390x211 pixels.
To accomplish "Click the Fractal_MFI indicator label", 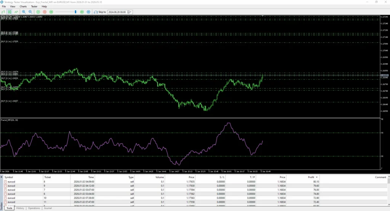I will 10,120.
